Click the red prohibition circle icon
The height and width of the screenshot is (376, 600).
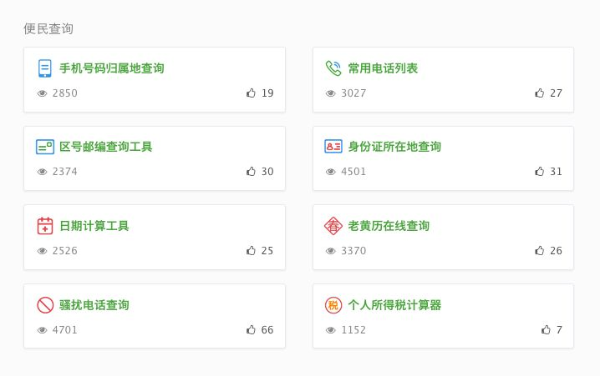[45, 305]
